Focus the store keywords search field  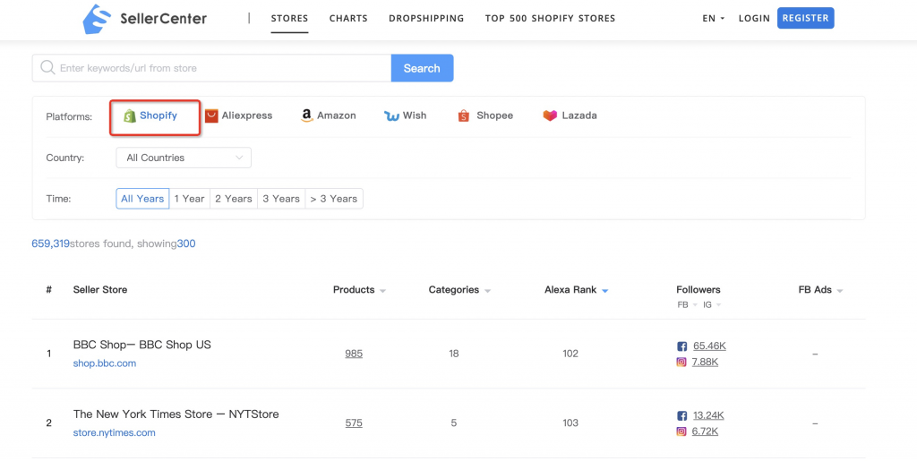211,68
